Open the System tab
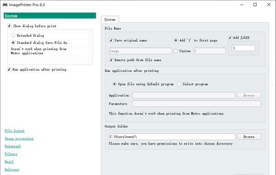 (110, 19)
